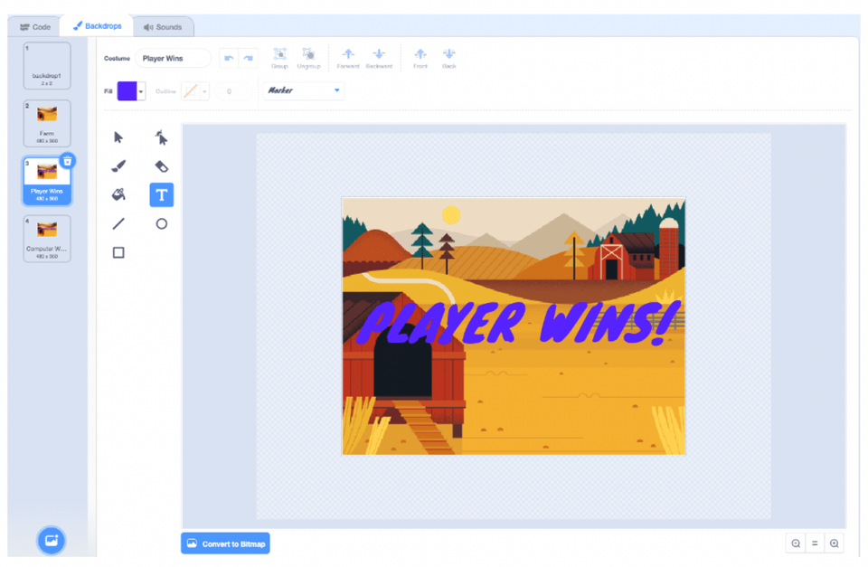Click the Redo arrow
This screenshot has width=868, height=567.
tap(248, 58)
